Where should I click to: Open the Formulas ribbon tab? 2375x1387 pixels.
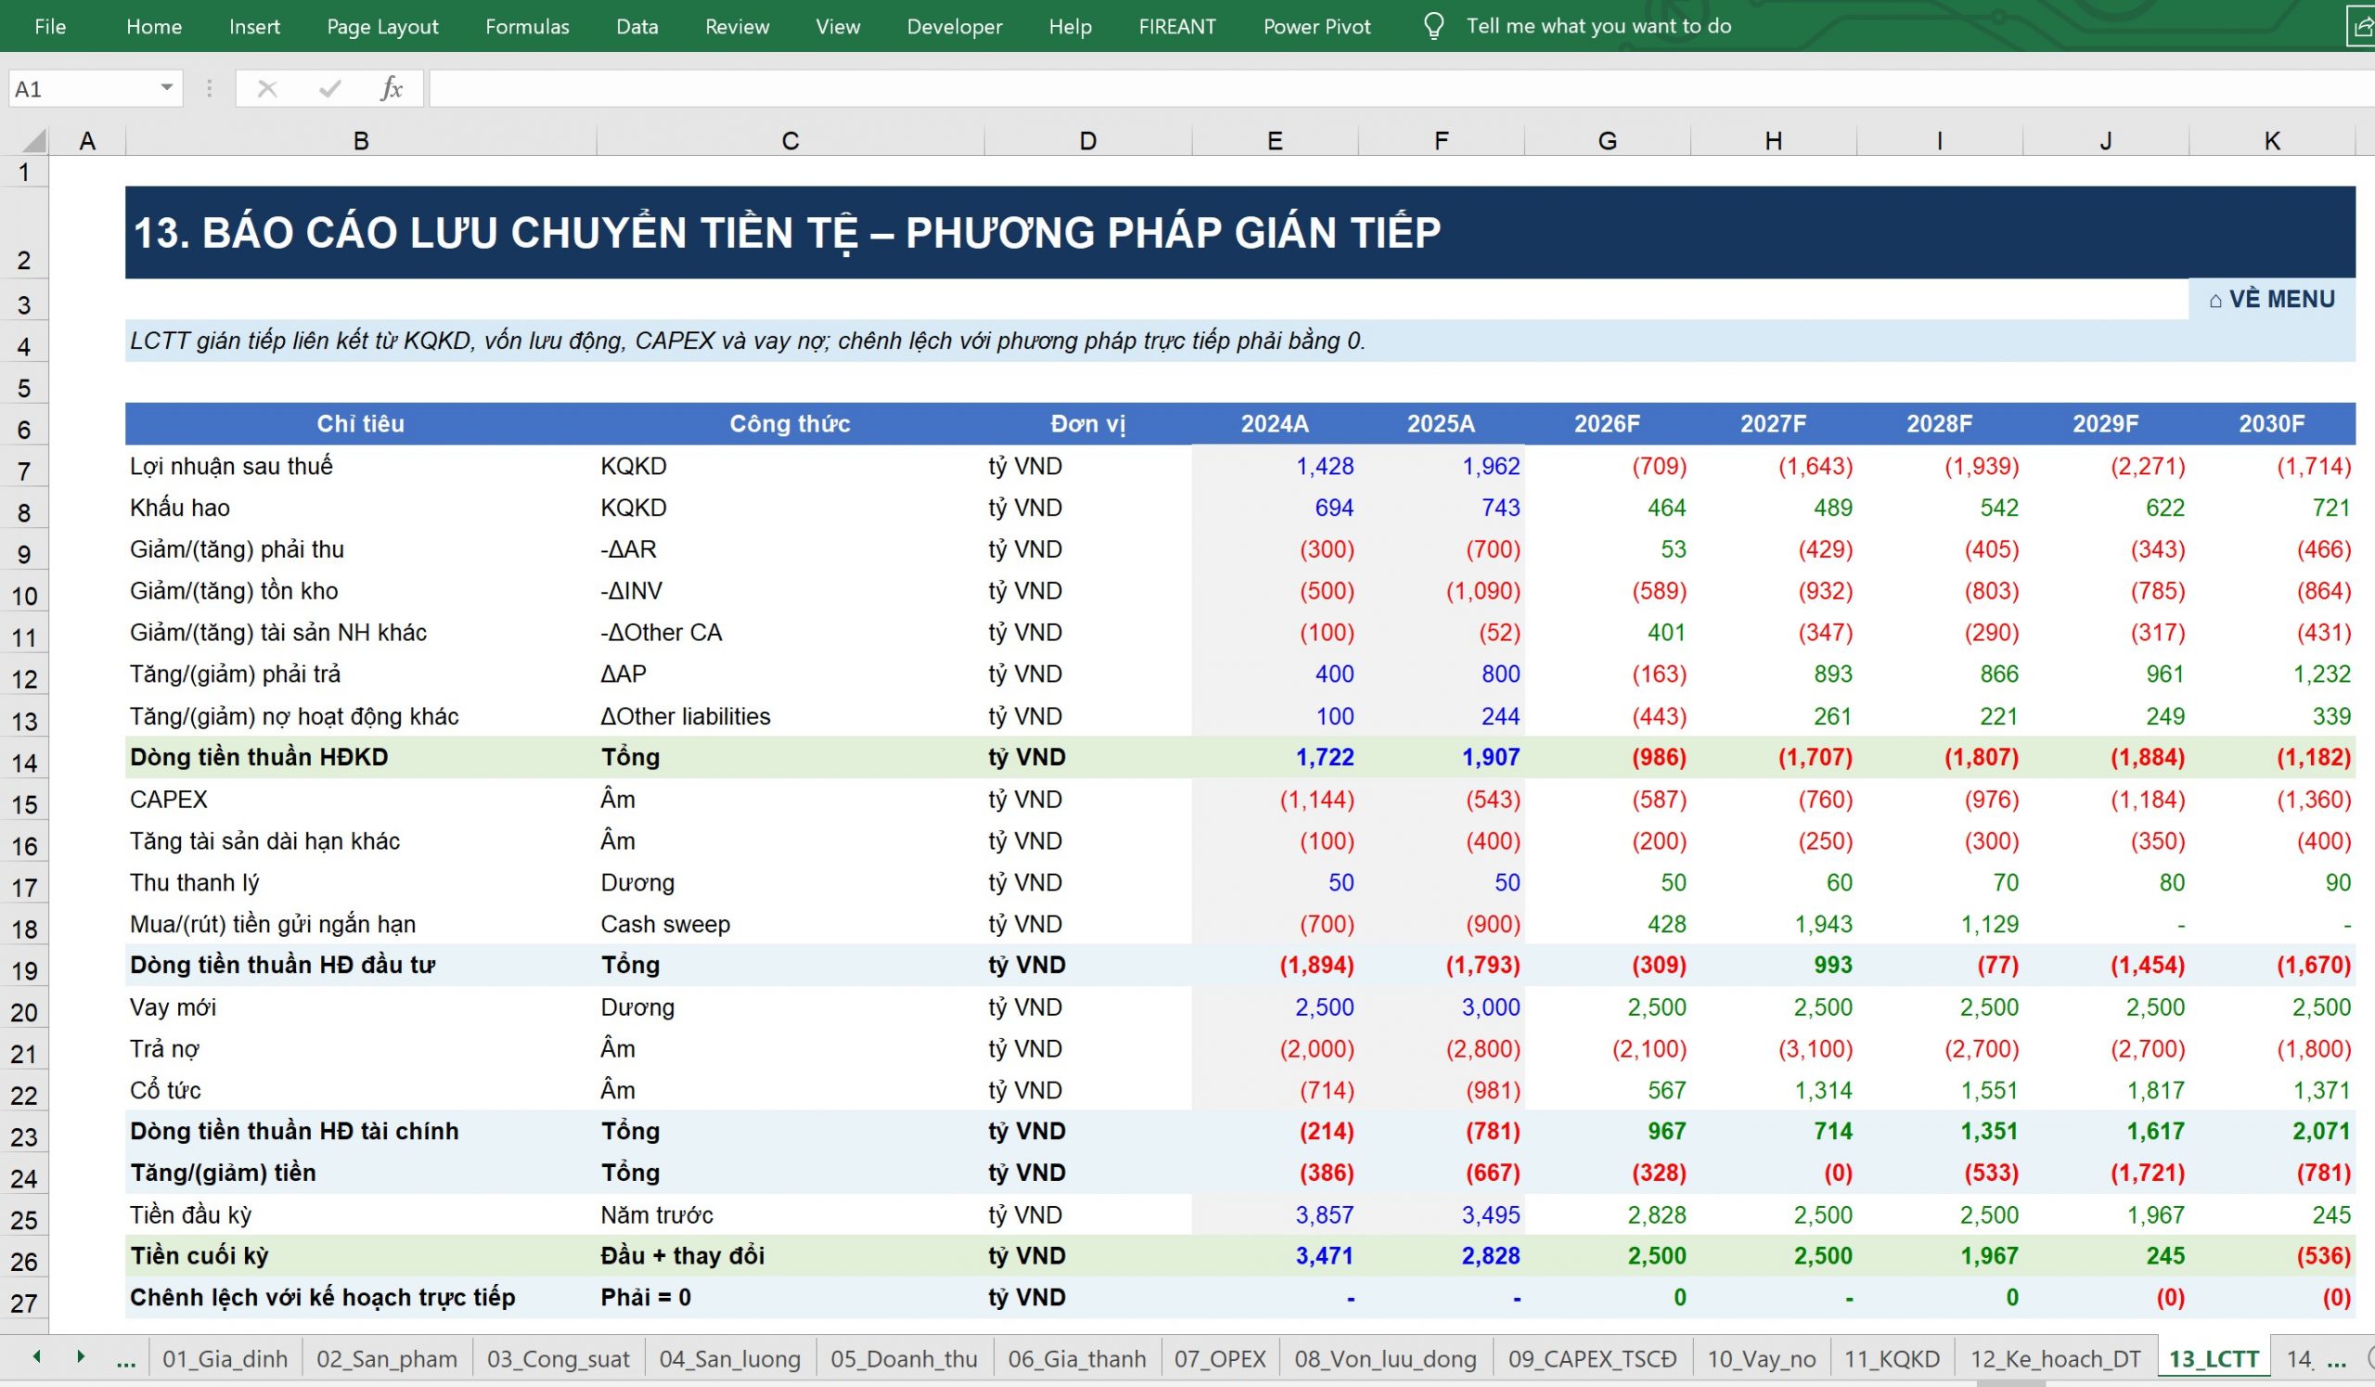pos(527,26)
